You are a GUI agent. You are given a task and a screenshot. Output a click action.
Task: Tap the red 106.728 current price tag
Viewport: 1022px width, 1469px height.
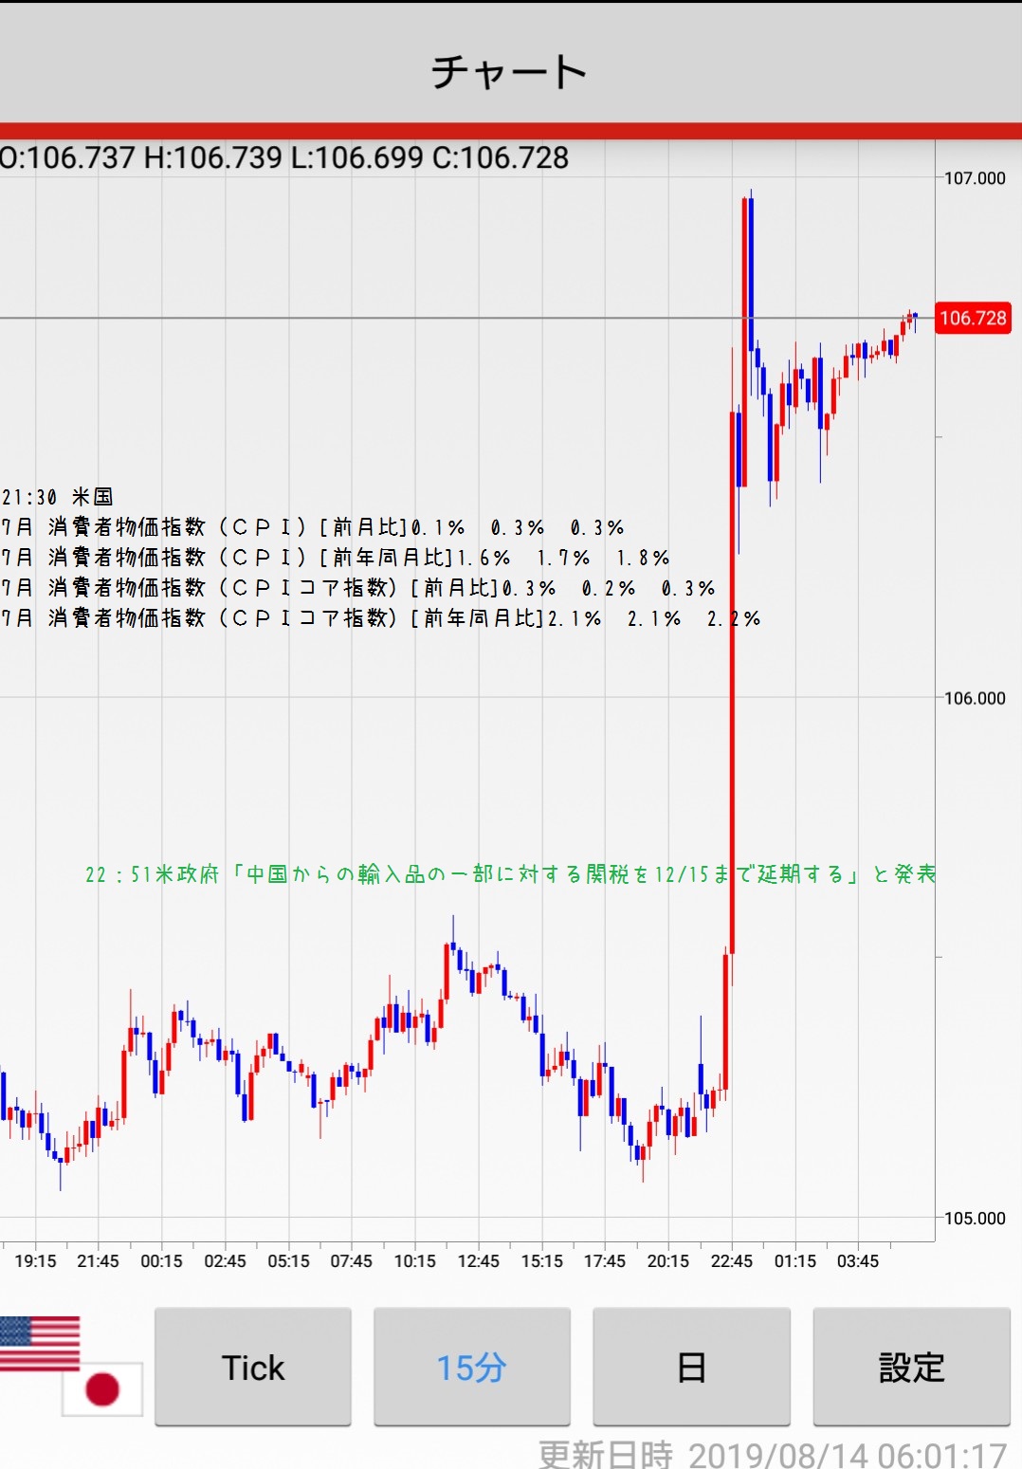973,319
